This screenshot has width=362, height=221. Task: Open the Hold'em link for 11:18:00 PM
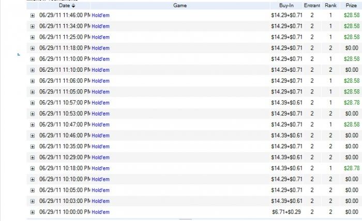click(x=100, y=48)
